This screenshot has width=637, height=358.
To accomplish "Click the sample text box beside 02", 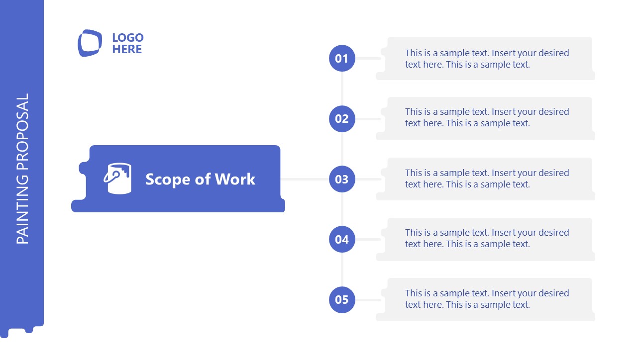I will pyautogui.click(x=486, y=118).
